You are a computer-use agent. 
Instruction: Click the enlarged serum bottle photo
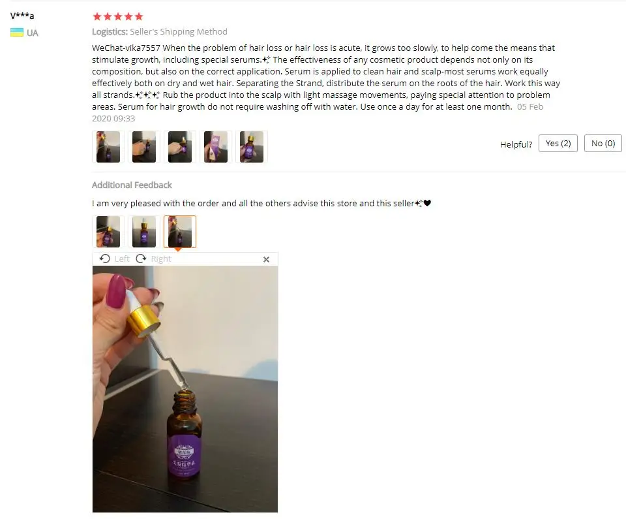[185, 388]
